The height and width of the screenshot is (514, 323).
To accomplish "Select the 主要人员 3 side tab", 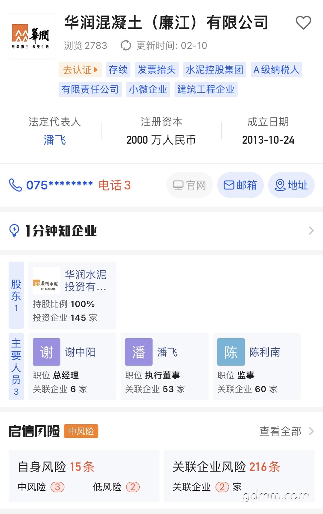I will coord(16,367).
